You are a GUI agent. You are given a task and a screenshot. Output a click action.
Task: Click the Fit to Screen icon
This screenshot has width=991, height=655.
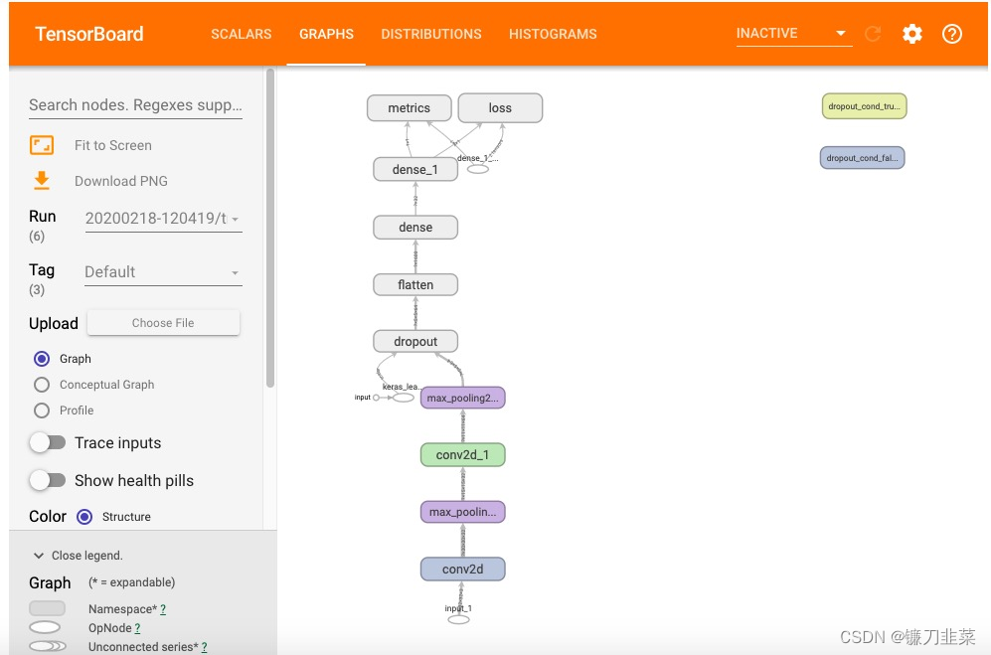coord(41,145)
